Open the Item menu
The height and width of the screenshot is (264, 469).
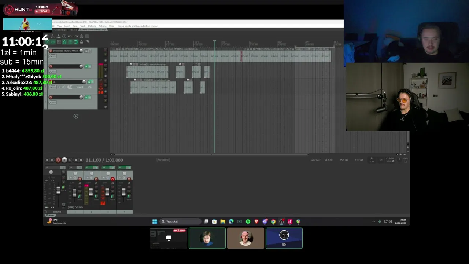point(75,26)
